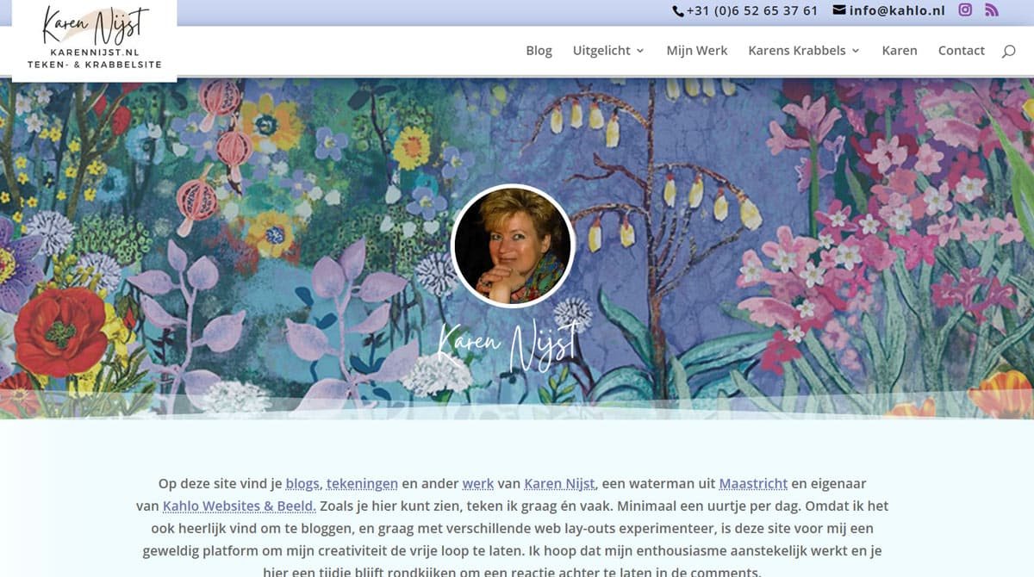Click the circular portrait photo
1034x577 pixels.
click(x=513, y=245)
